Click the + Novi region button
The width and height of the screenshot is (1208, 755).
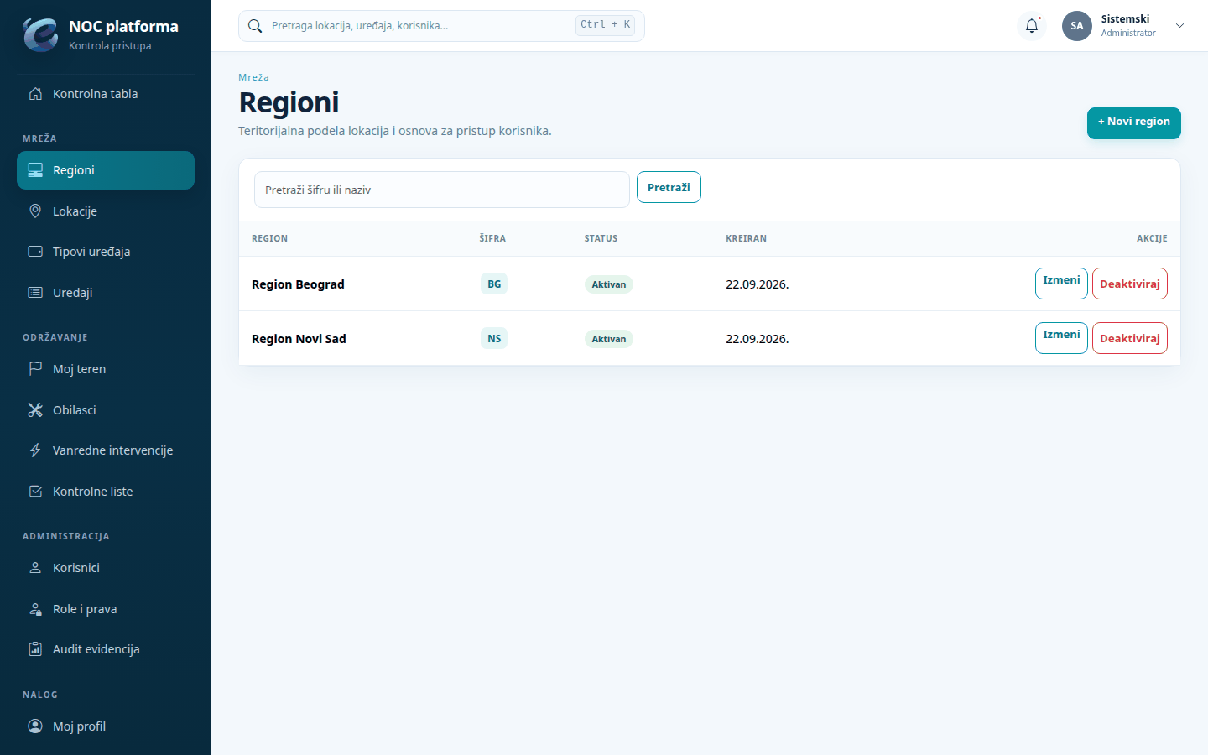tap(1134, 122)
